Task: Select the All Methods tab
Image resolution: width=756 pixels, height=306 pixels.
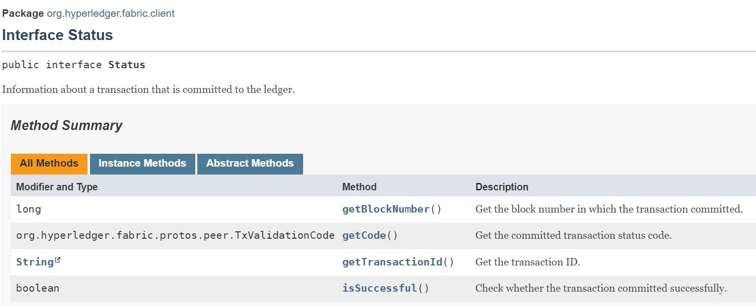Action: pyautogui.click(x=49, y=164)
